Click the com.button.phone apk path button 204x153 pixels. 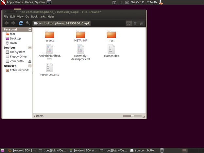click(x=61, y=23)
